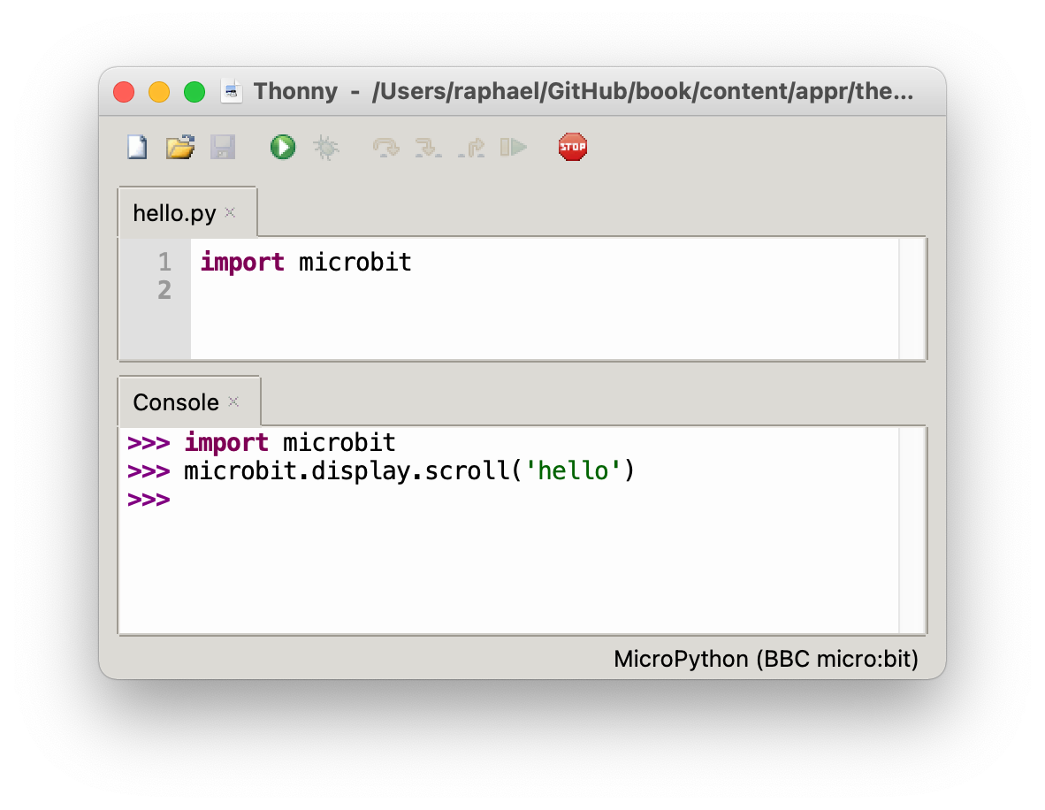This screenshot has width=1045, height=810.
Task: Close the hello.py tab
Action: pos(231,212)
